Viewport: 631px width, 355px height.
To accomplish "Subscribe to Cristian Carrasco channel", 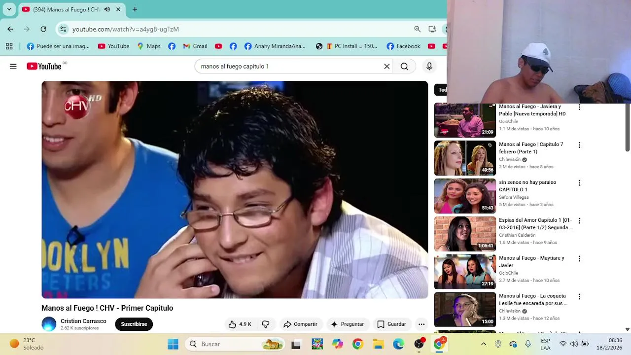I will (134, 324).
